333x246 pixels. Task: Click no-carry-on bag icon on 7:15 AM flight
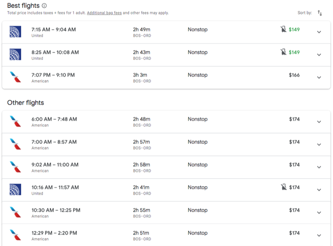pyautogui.click(x=283, y=29)
